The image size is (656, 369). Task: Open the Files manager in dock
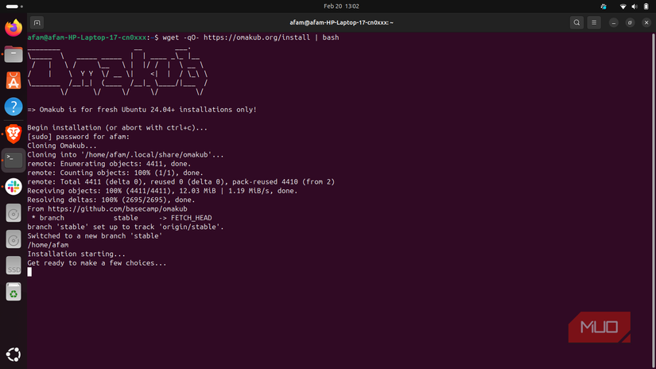point(14,54)
